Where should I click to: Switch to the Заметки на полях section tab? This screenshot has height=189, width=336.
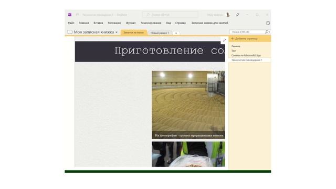(133, 33)
